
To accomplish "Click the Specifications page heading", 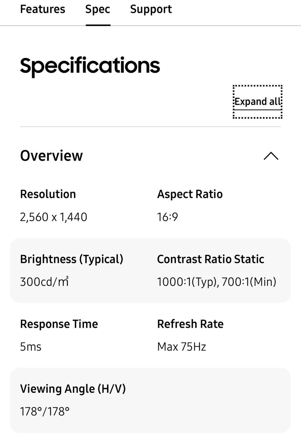I will [90, 66].
